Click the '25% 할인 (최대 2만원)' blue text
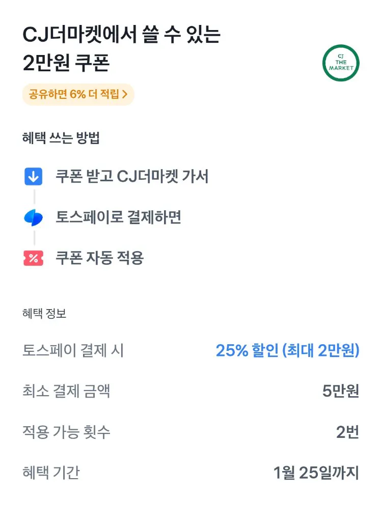The width and height of the screenshot is (382, 524). click(287, 350)
